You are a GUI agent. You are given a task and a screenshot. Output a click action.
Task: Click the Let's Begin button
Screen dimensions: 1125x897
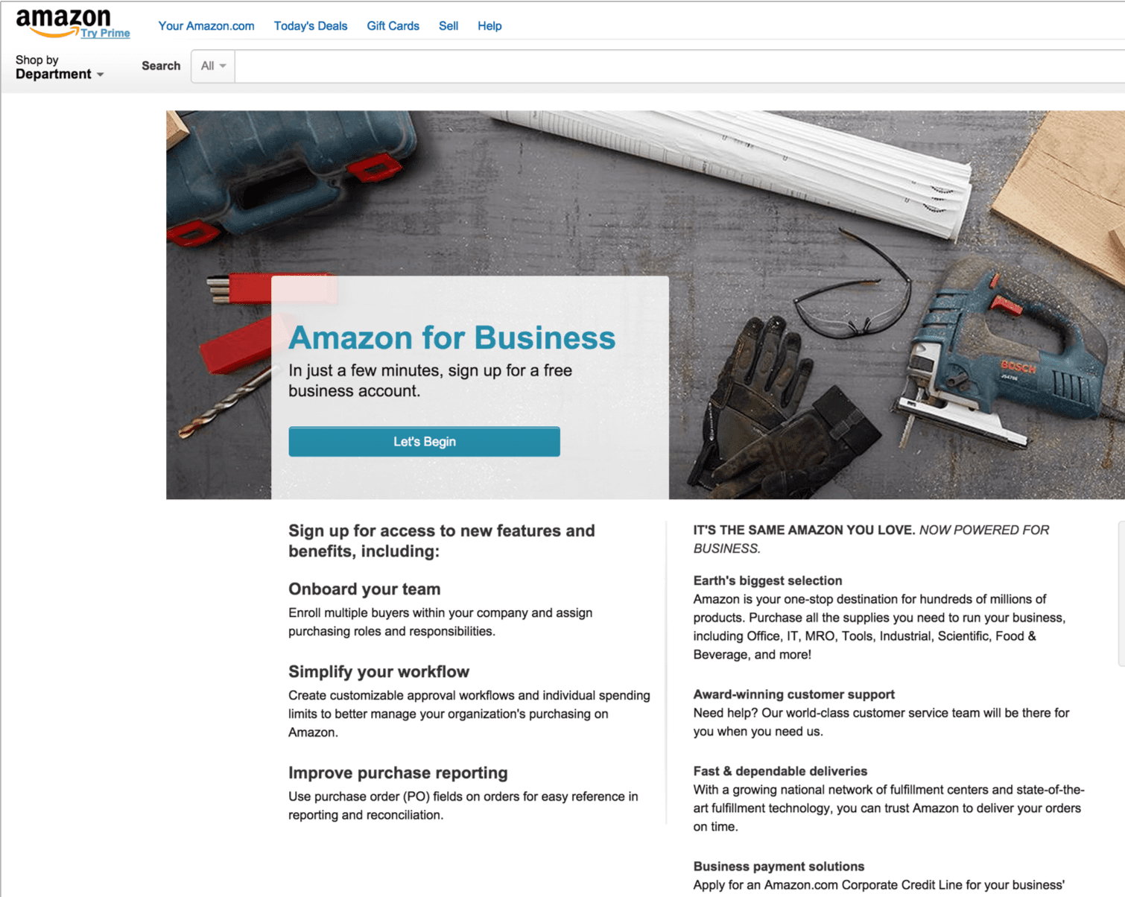424,442
